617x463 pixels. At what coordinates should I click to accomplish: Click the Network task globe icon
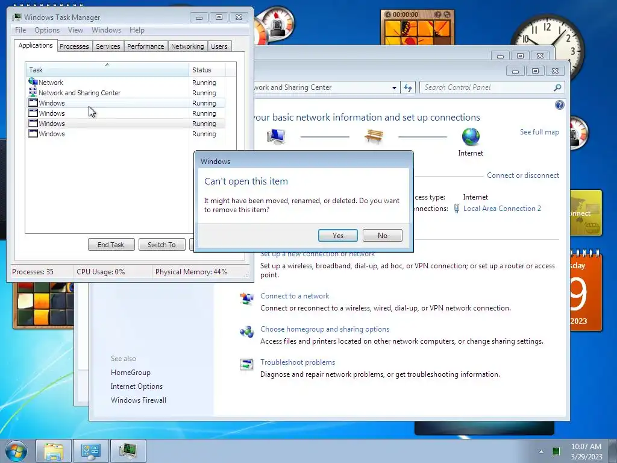[33, 82]
